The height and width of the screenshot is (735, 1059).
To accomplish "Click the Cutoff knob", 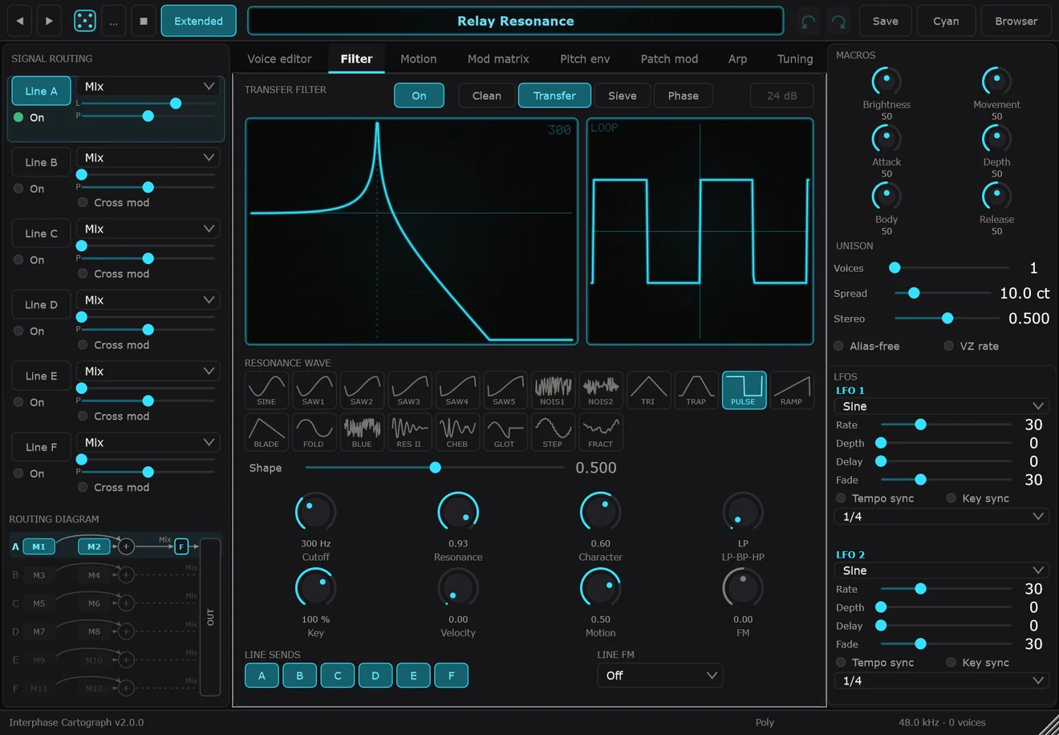I will pos(315,512).
